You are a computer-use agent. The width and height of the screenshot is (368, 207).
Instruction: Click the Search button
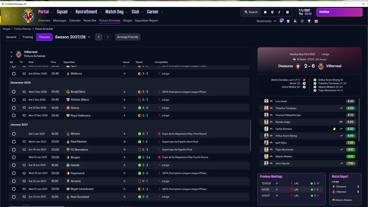(251, 12)
